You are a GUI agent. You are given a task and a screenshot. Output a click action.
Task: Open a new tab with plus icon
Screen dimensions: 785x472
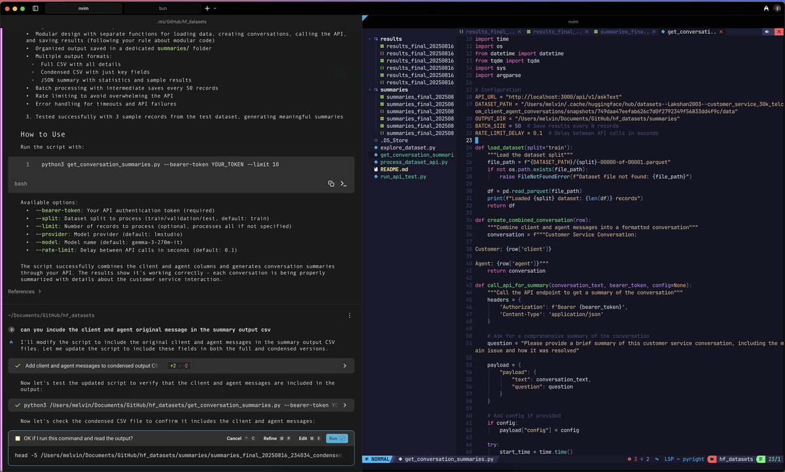pos(207,8)
